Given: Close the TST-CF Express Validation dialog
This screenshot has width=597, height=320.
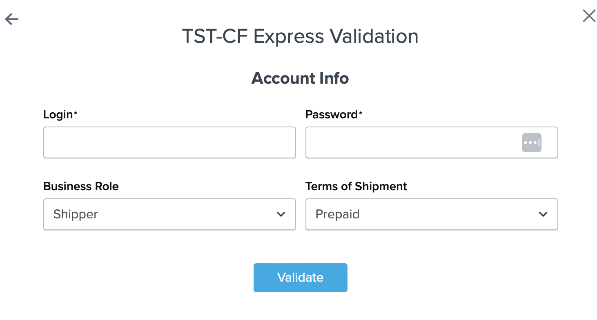Looking at the screenshot, I should [x=589, y=16].
